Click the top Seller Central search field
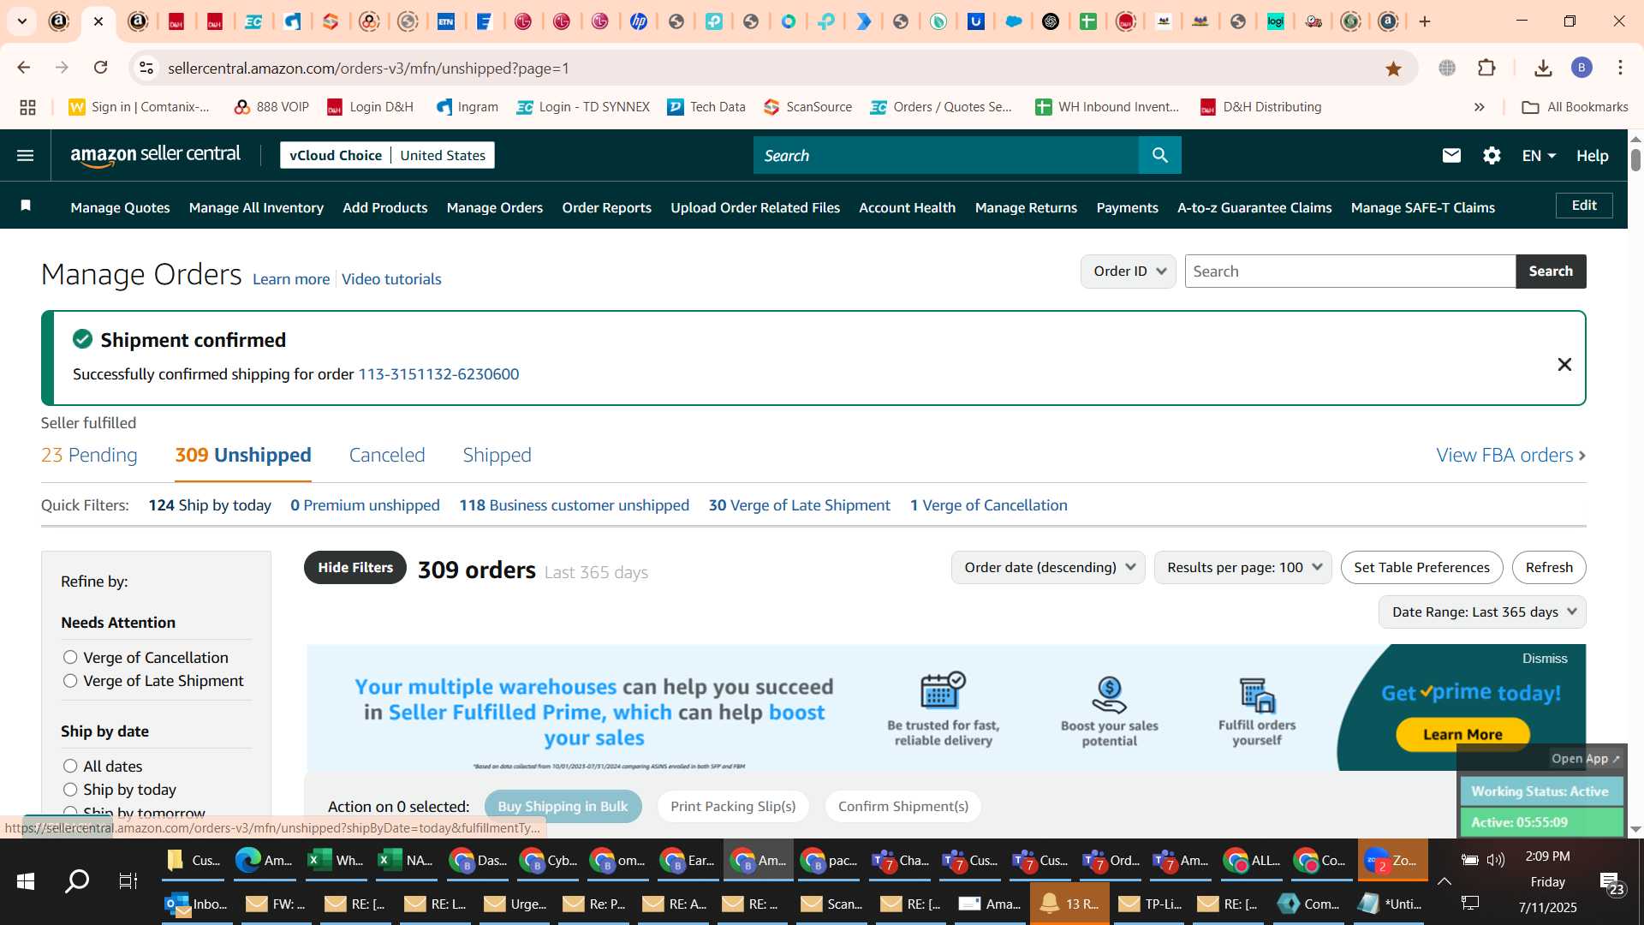This screenshot has width=1644, height=925. tap(946, 155)
